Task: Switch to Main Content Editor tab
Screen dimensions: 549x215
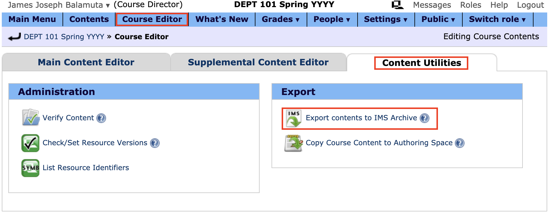Action: click(86, 62)
